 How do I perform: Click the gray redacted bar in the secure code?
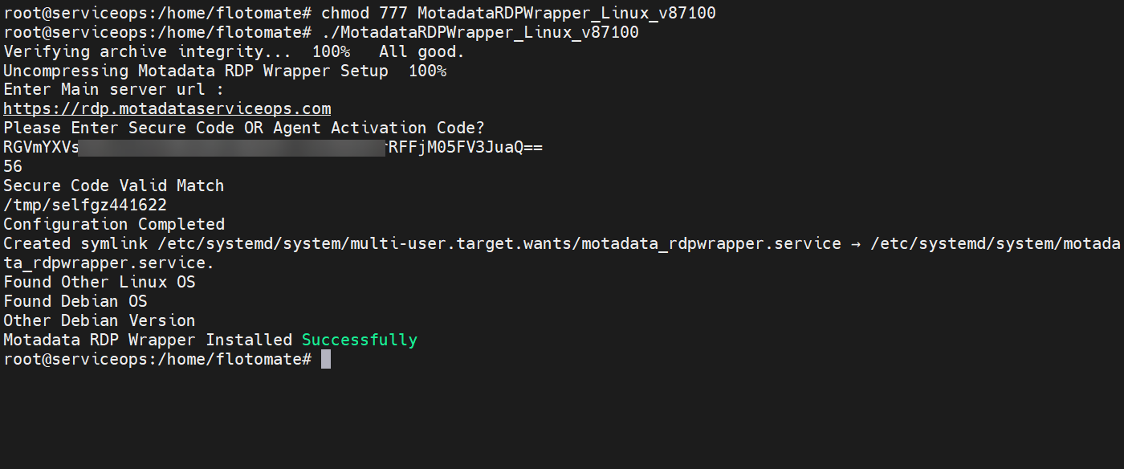233,147
